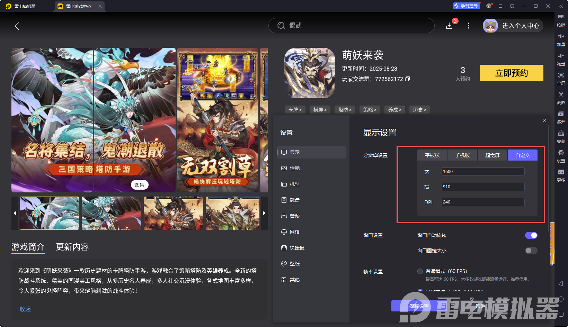Click the 高 height field showing 910

(x=483, y=187)
